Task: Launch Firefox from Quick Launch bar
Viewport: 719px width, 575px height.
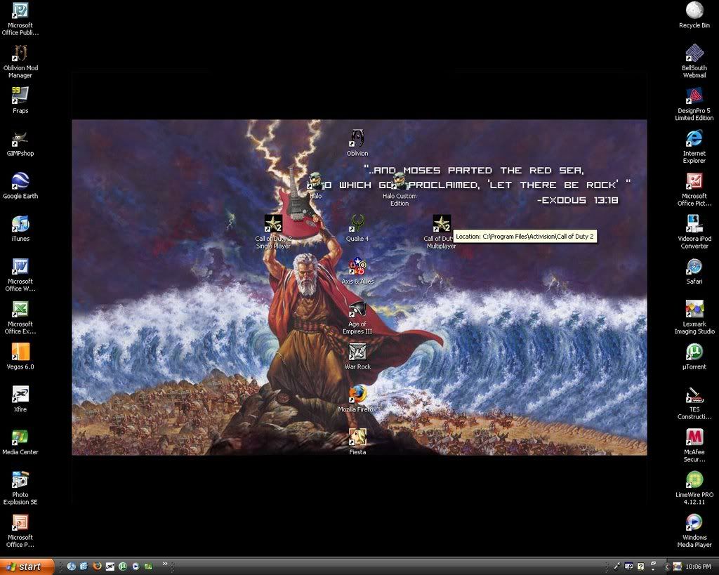Action: click(97, 566)
